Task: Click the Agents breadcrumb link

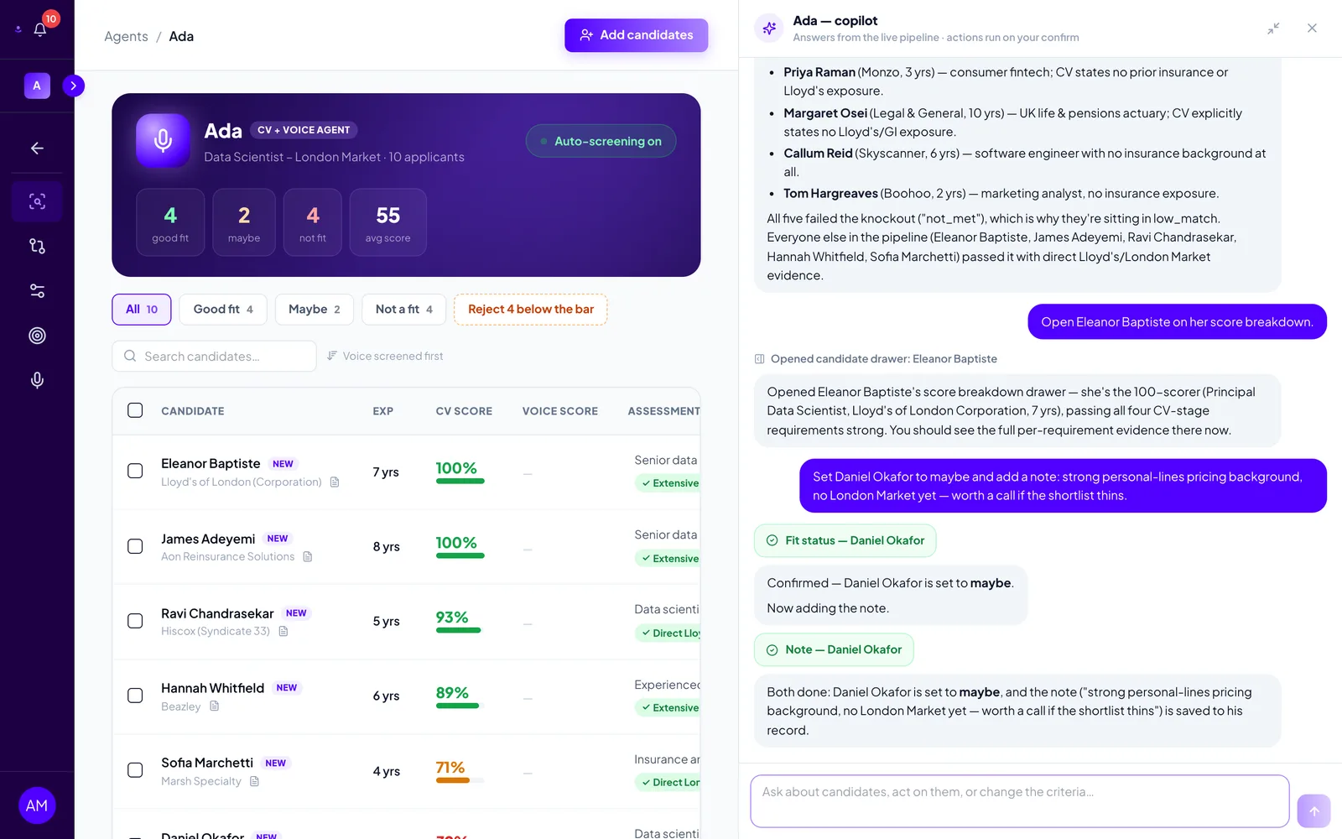Action: coord(126,36)
